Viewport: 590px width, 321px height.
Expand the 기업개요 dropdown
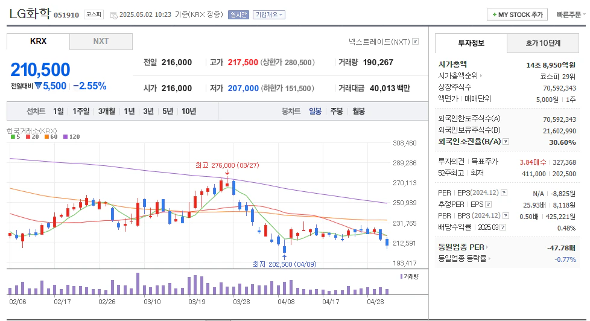268,14
